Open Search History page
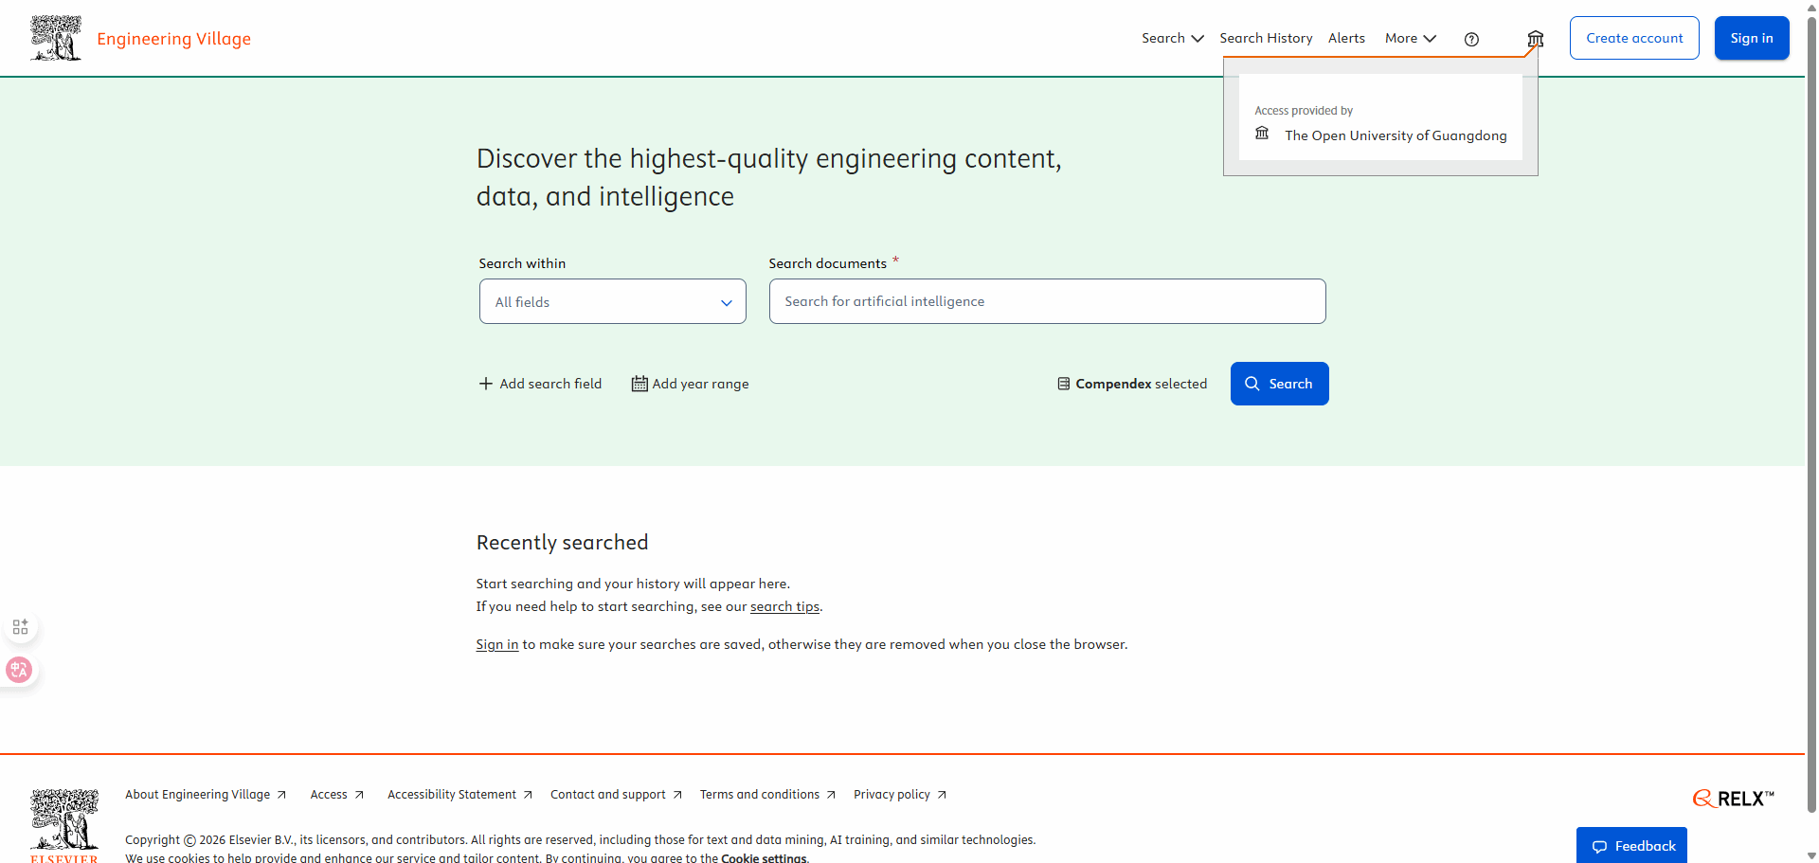Image resolution: width=1819 pixels, height=863 pixels. [x=1266, y=38]
